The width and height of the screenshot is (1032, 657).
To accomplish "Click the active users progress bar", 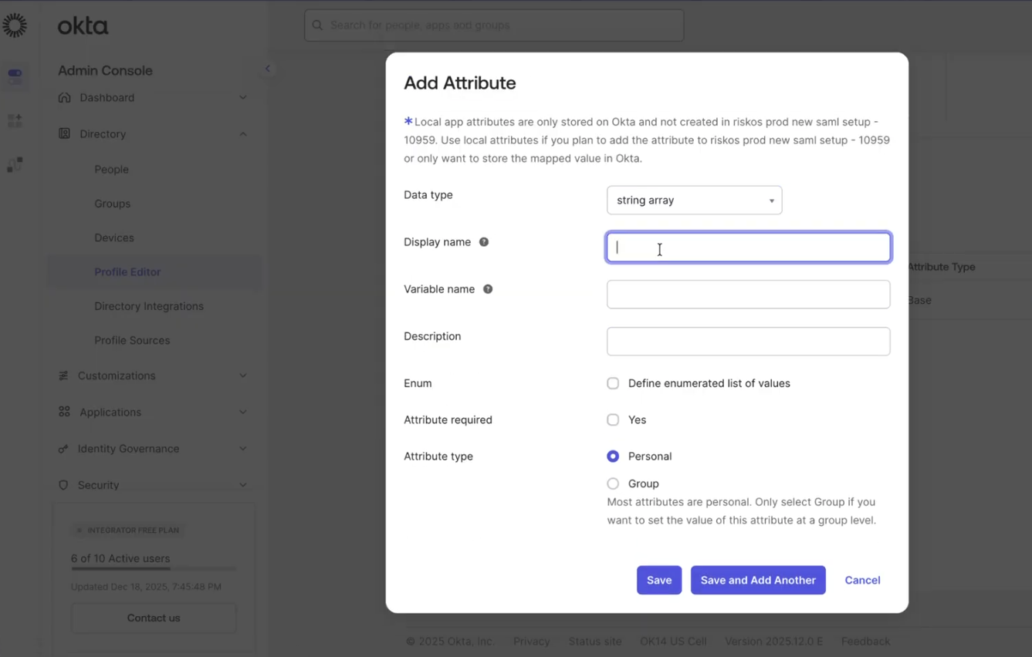I will tap(154, 569).
